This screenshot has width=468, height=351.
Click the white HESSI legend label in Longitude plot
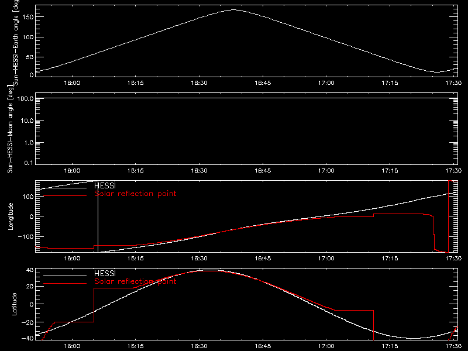pyautogui.click(x=105, y=185)
